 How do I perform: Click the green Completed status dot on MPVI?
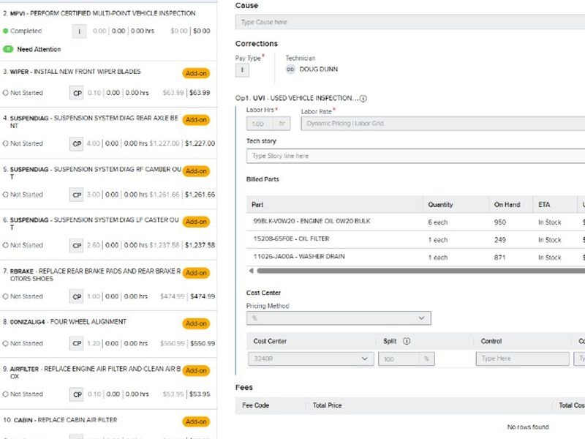click(6, 31)
